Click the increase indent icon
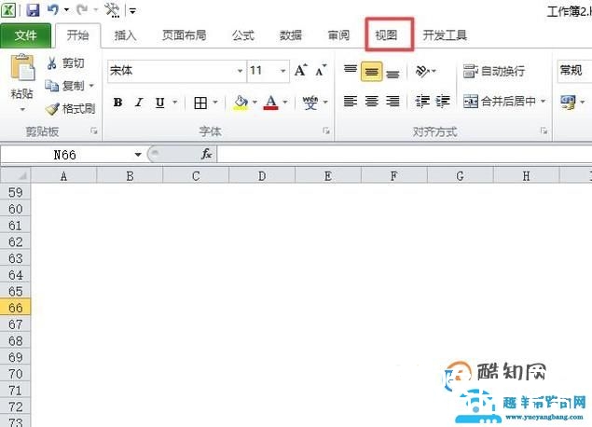This screenshot has height=427, width=592. coord(443,102)
